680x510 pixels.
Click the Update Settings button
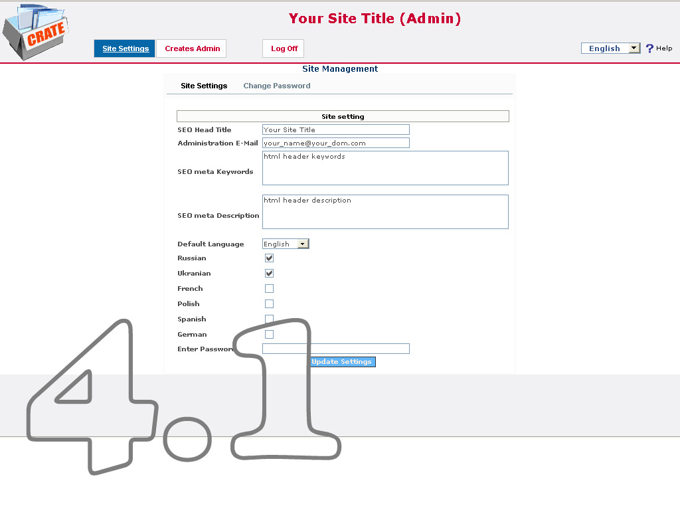coord(342,362)
